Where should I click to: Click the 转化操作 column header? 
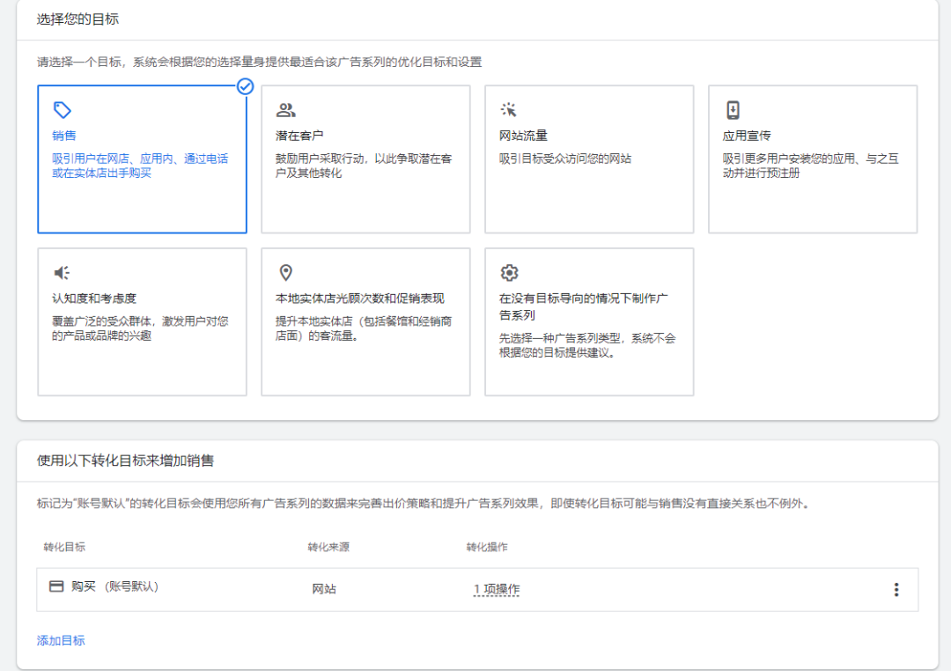(487, 547)
